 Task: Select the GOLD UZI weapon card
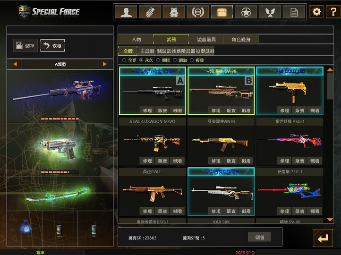point(290,91)
